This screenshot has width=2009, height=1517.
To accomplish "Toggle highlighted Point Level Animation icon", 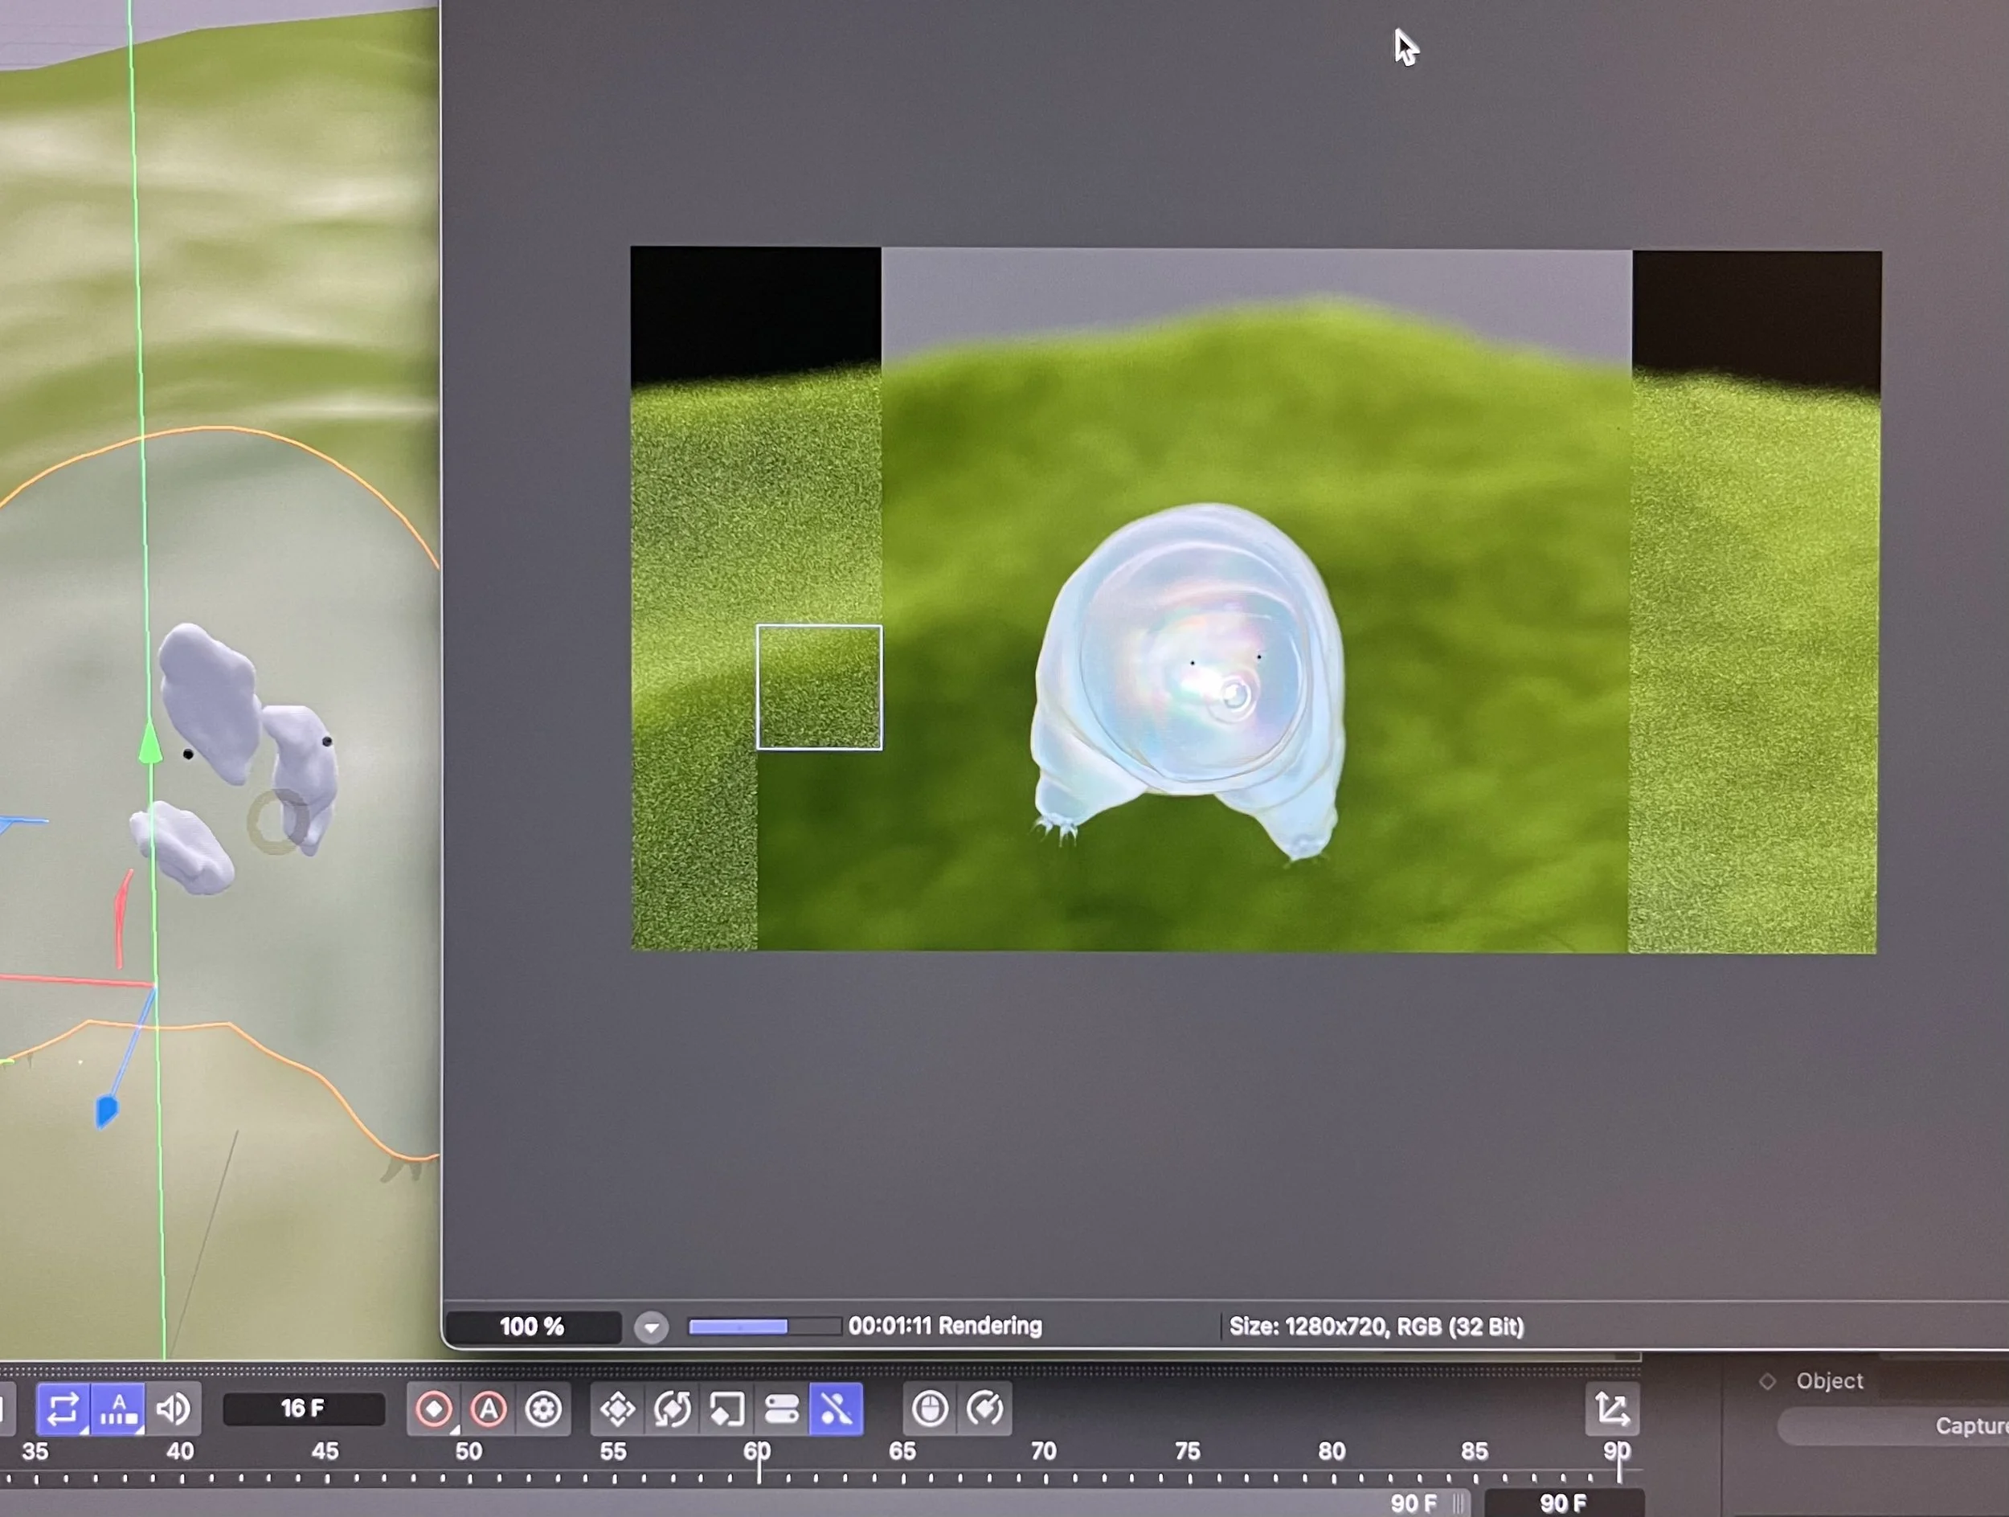I will pos(836,1409).
